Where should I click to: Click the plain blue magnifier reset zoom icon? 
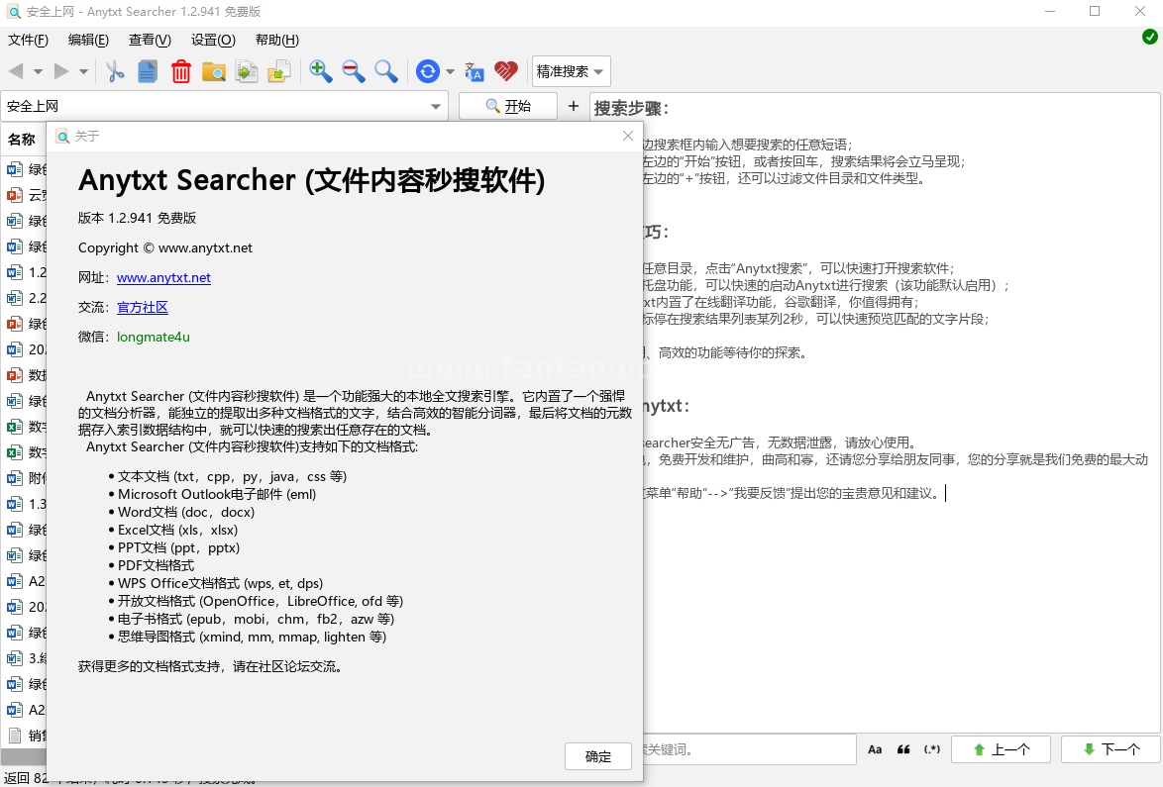click(385, 71)
